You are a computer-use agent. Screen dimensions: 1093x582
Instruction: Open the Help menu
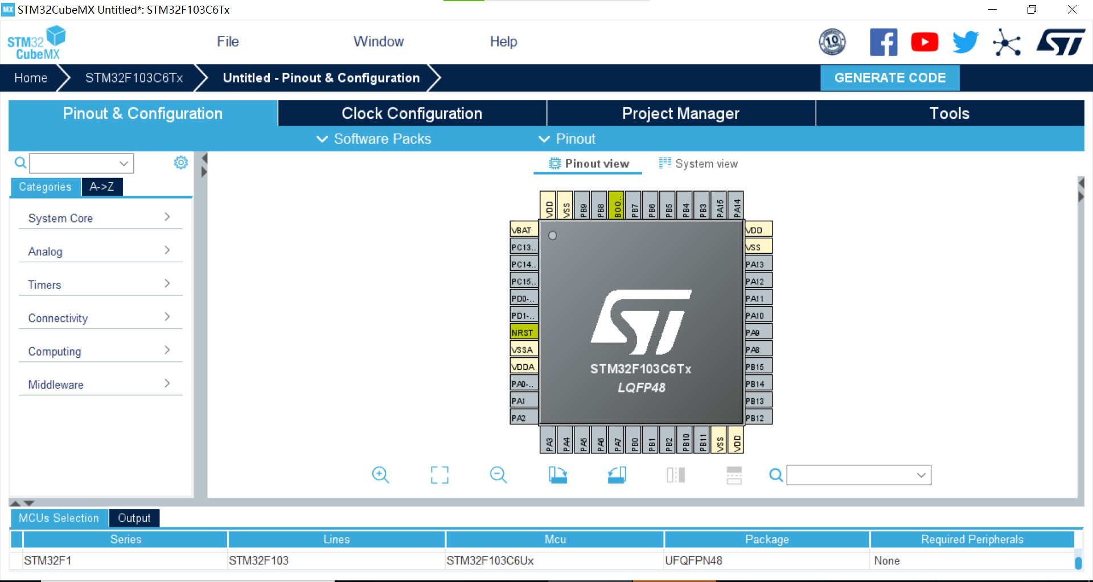[x=503, y=42]
